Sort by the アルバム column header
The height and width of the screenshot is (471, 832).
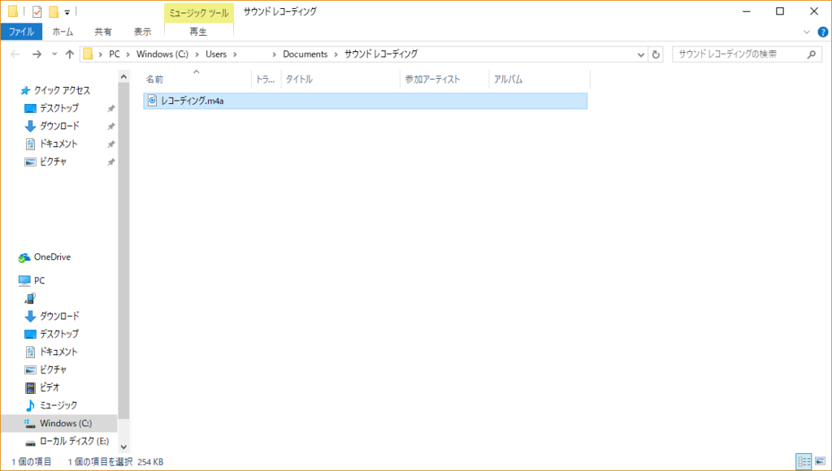[539, 80]
